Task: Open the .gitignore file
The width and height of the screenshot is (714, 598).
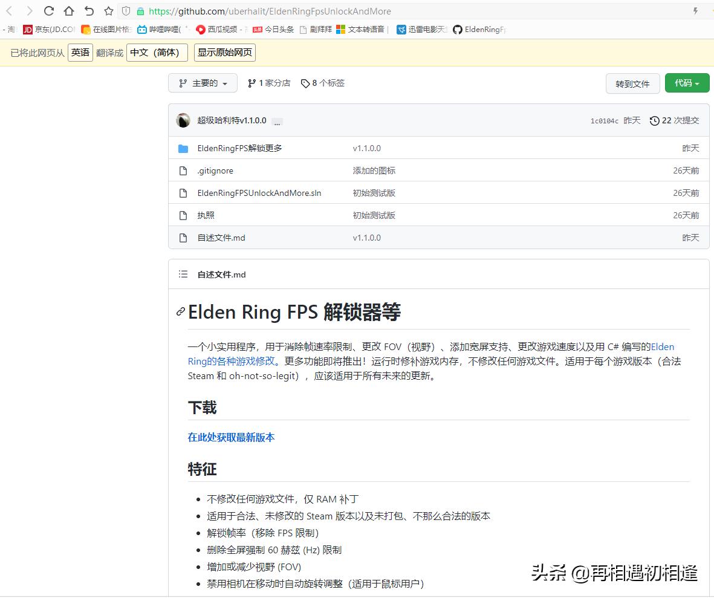Action: pyautogui.click(x=215, y=171)
